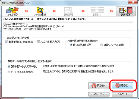
Task: Choose 【標準】データとして取り込む radio option
Action: 9,67
